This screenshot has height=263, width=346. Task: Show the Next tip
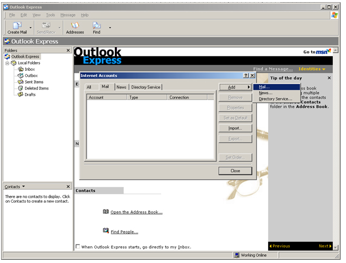coord(325,246)
